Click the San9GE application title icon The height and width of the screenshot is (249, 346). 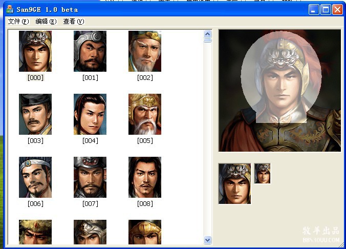(10, 10)
